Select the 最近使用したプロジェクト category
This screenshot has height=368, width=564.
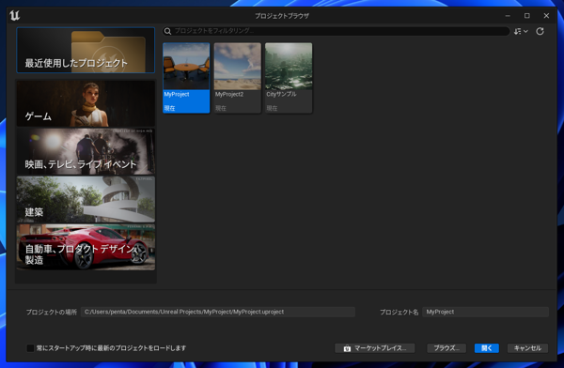pyautogui.click(x=86, y=51)
